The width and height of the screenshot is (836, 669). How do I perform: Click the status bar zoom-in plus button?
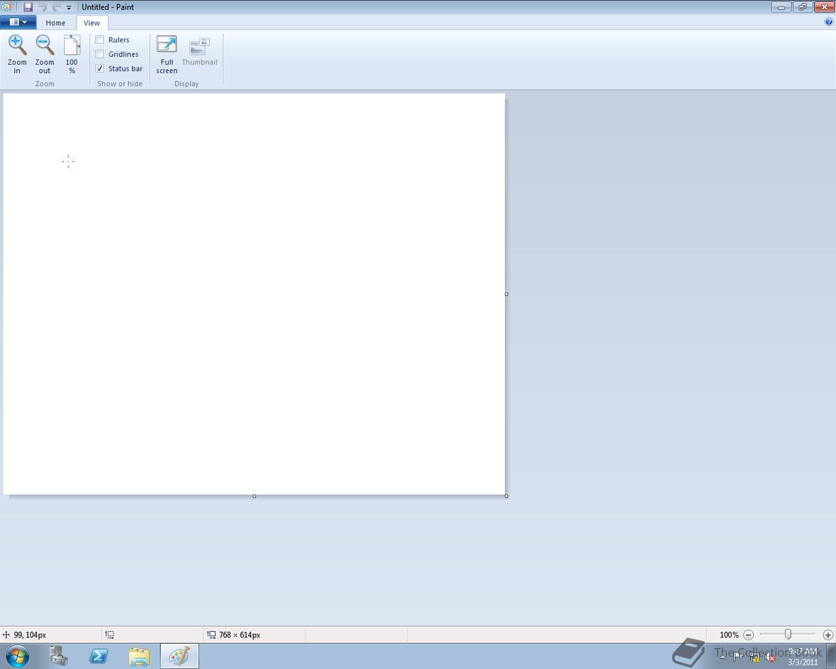pos(828,634)
